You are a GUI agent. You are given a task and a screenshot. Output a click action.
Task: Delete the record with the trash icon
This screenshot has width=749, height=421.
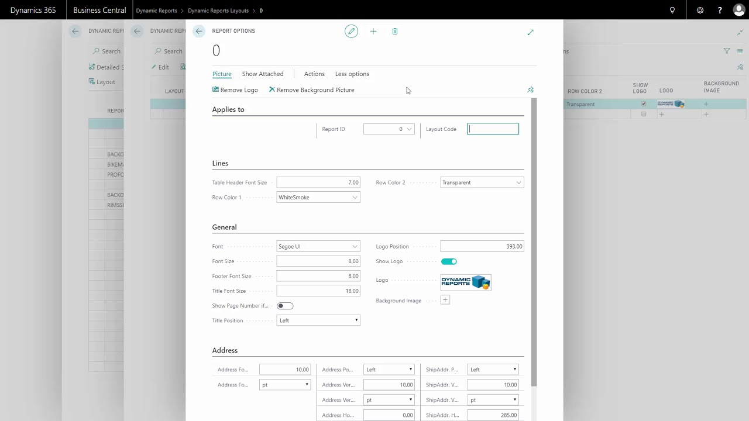click(x=395, y=32)
